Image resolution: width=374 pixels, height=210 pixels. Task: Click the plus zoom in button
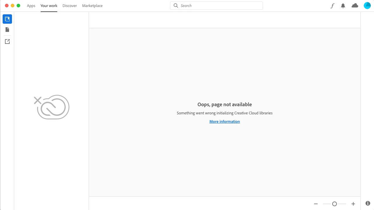pyautogui.click(x=353, y=204)
